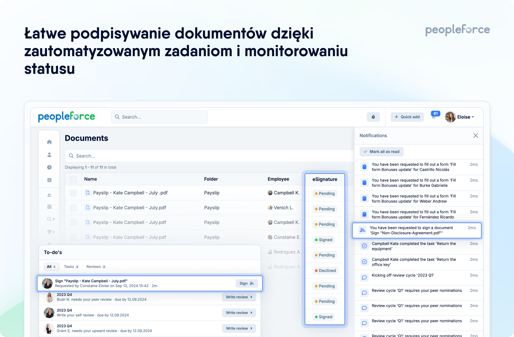Open the calendar sidebar icon

coord(49,207)
